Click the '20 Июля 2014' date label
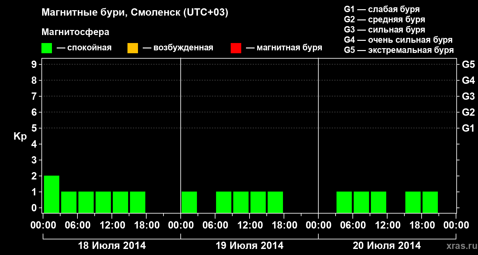The image size is (478, 255). pyautogui.click(x=387, y=246)
